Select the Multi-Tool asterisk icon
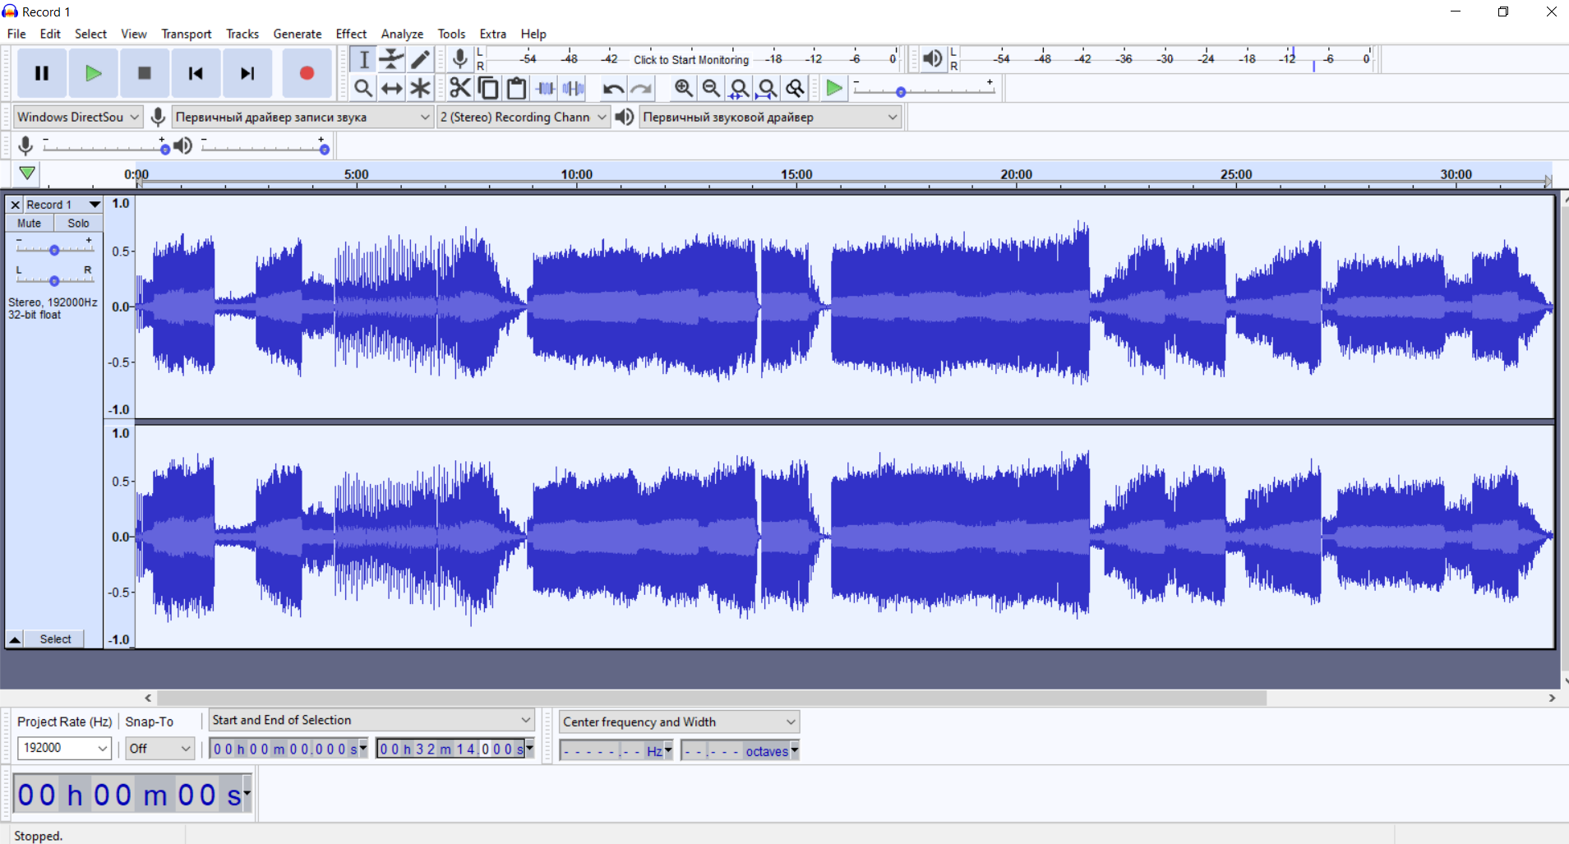Screen dimensions: 1569x844 pos(420,88)
